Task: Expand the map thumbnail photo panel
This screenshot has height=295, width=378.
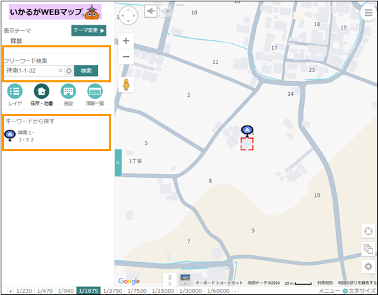Action: 185,280
